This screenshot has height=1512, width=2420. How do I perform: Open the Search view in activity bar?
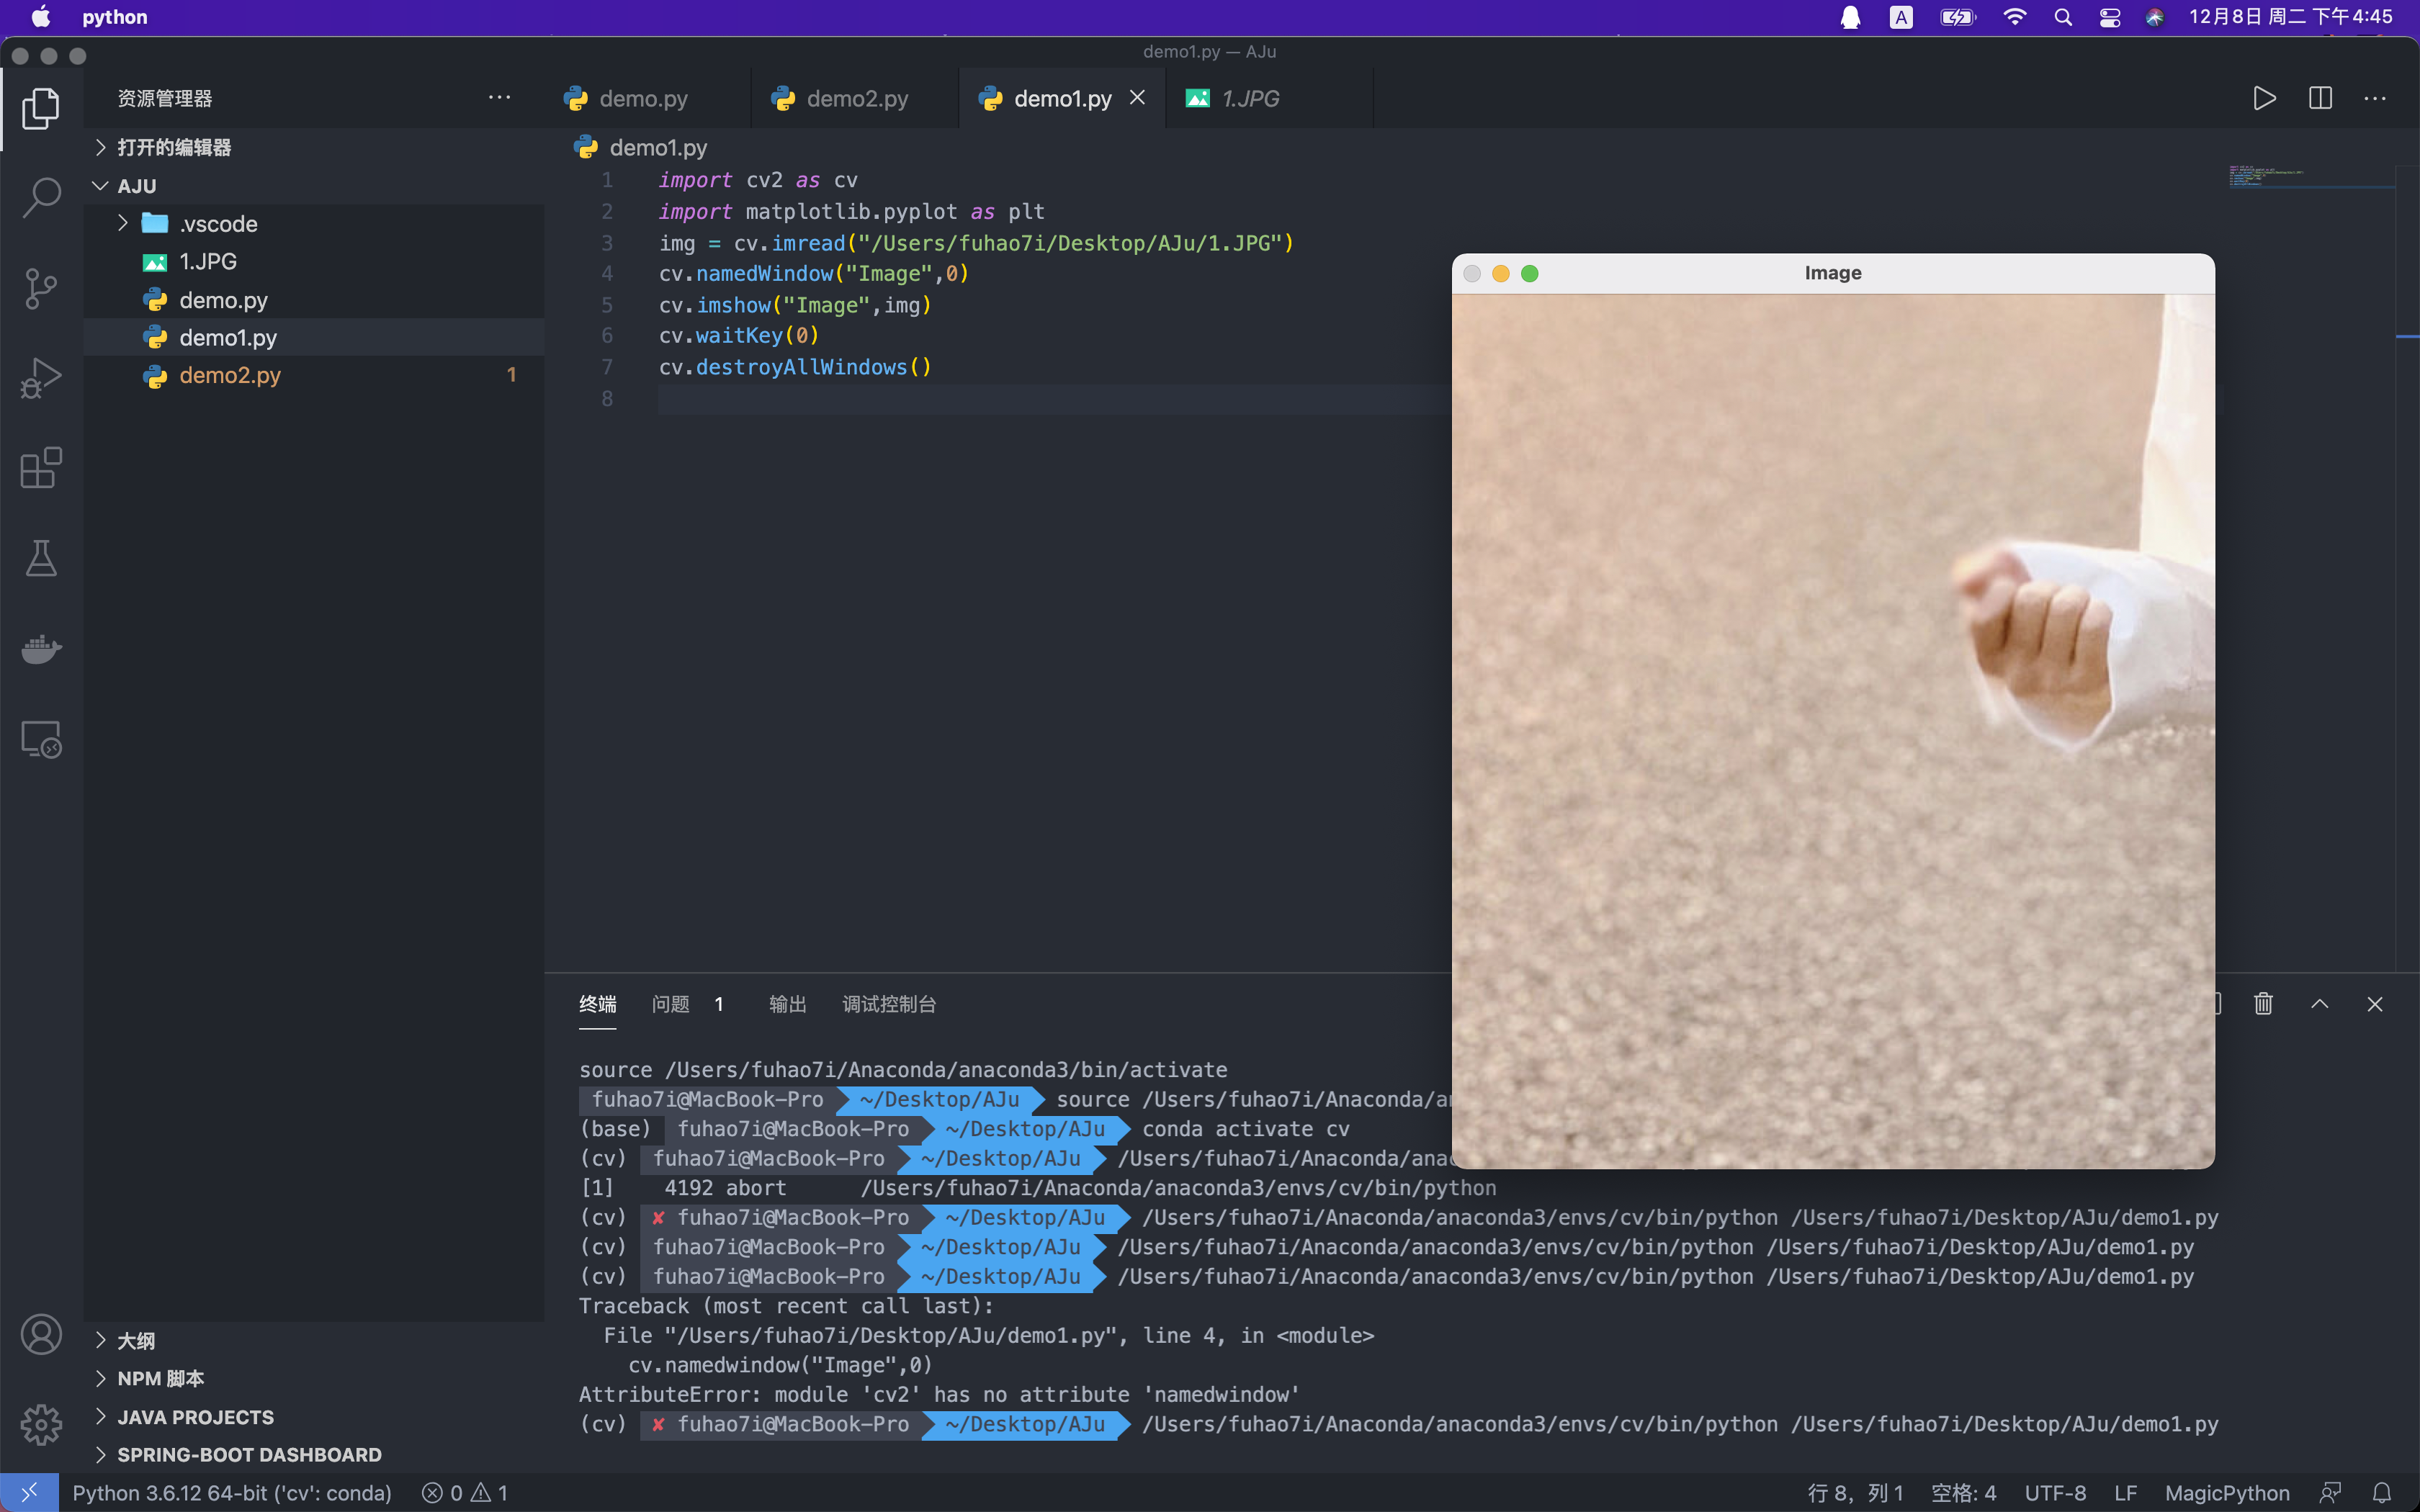(x=41, y=197)
